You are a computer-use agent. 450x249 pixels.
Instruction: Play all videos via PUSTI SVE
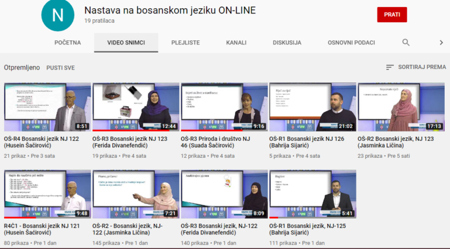click(x=61, y=68)
